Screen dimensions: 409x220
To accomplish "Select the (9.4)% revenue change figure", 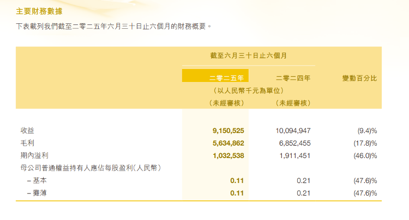I will point(366,130).
